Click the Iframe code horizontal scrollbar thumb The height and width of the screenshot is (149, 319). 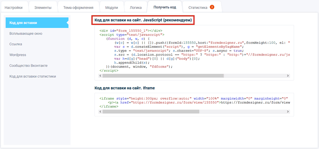(151, 112)
